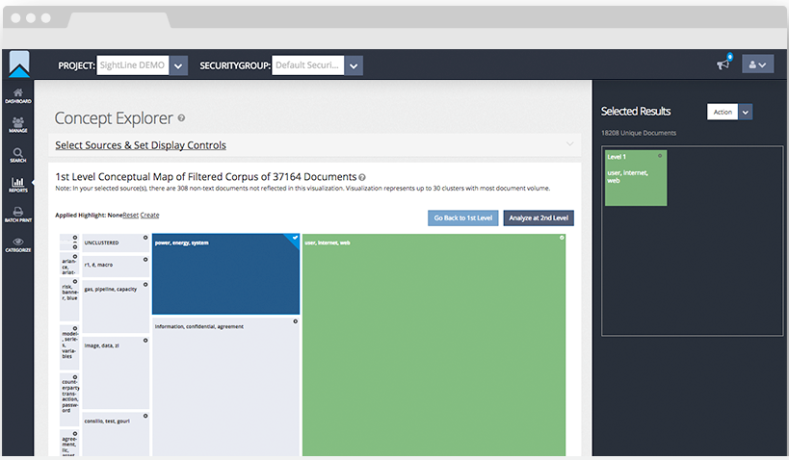Click the Reset highlight link
The image size is (789, 460).
130,215
